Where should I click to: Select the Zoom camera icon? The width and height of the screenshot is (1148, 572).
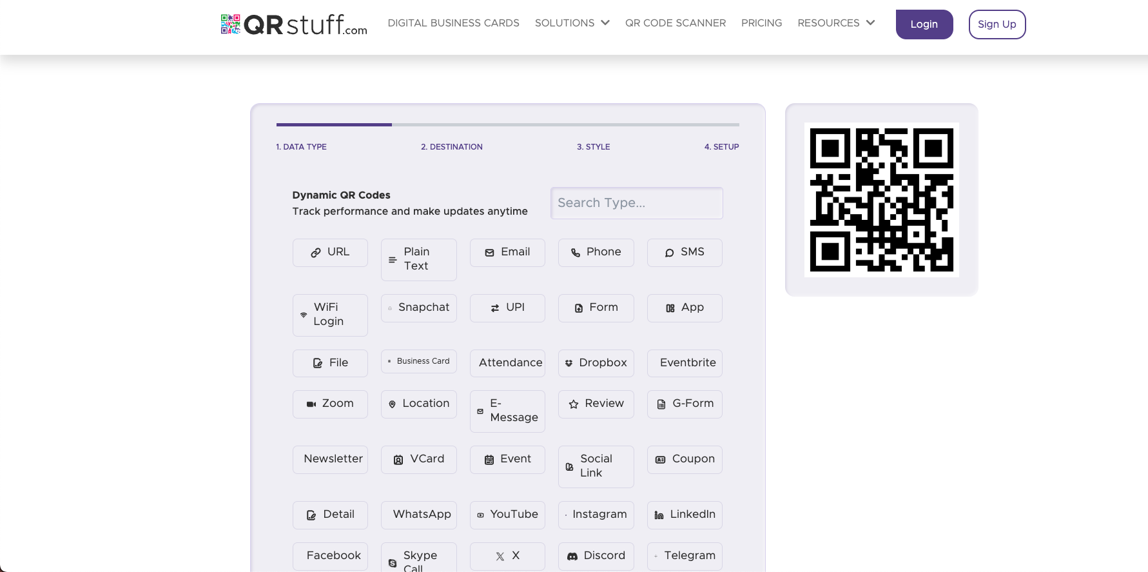pyautogui.click(x=311, y=404)
